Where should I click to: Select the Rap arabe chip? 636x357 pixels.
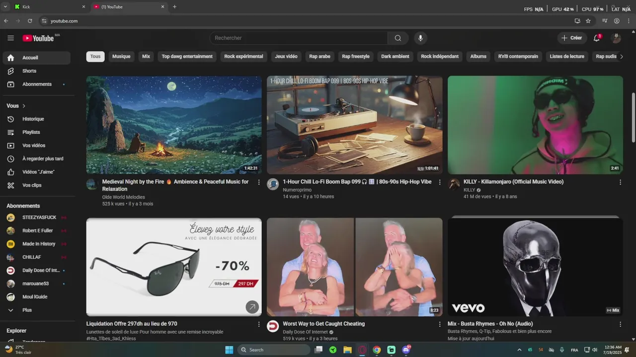click(320, 57)
